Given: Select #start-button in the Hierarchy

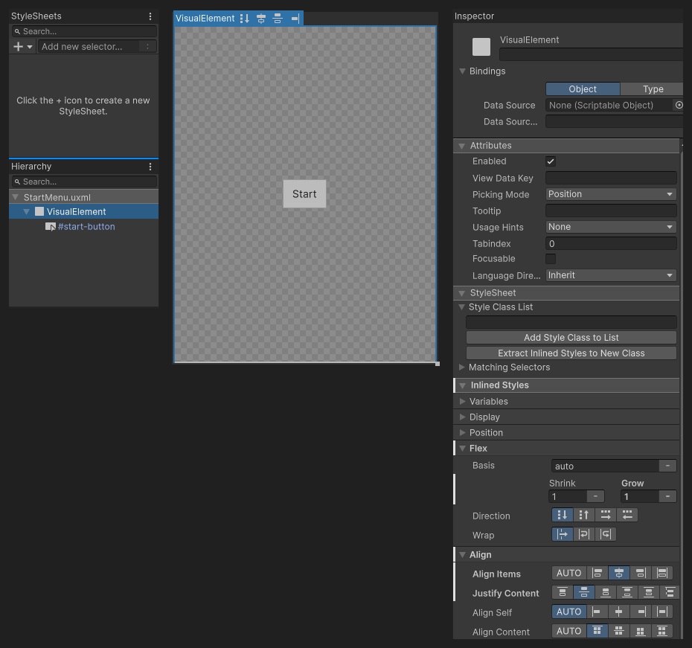Looking at the screenshot, I should (86, 226).
